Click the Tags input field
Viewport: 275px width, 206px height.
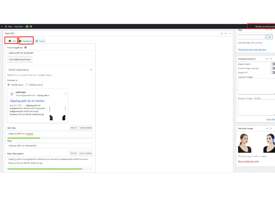252,37
